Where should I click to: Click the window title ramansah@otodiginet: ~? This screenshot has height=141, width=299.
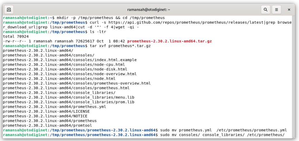click(x=149, y=10)
